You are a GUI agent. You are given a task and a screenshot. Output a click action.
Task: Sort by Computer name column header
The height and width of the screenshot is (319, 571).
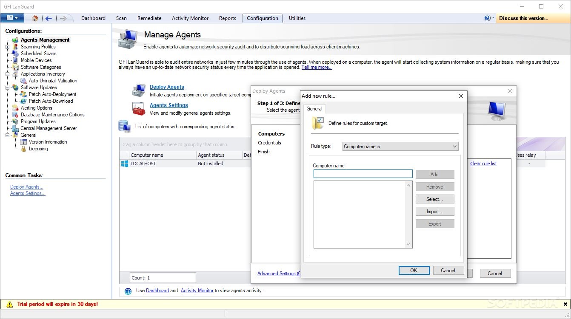pyautogui.click(x=162, y=155)
